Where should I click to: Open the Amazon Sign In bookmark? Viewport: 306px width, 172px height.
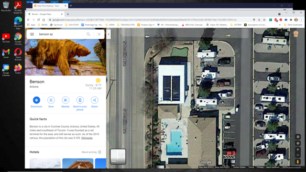point(146,25)
